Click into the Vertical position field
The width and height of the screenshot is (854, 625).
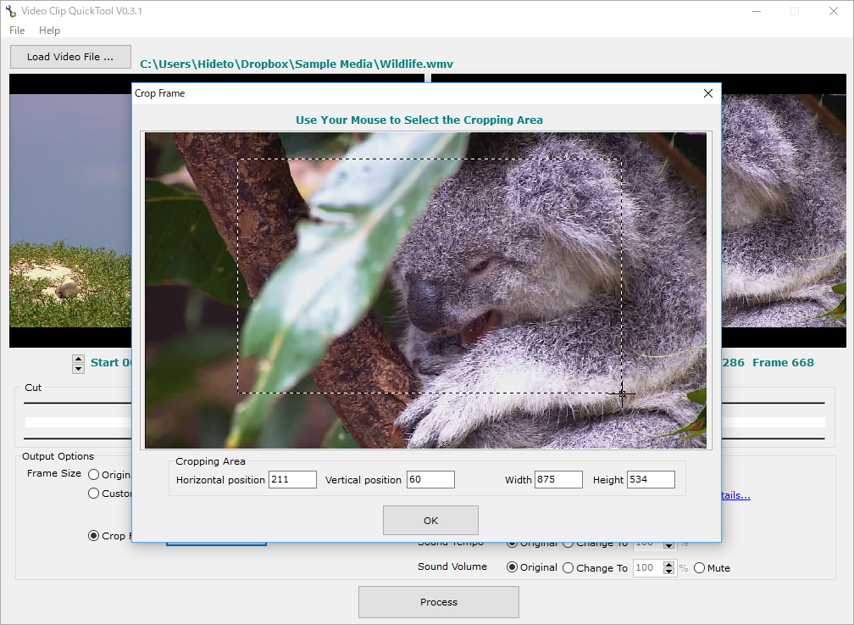point(430,480)
